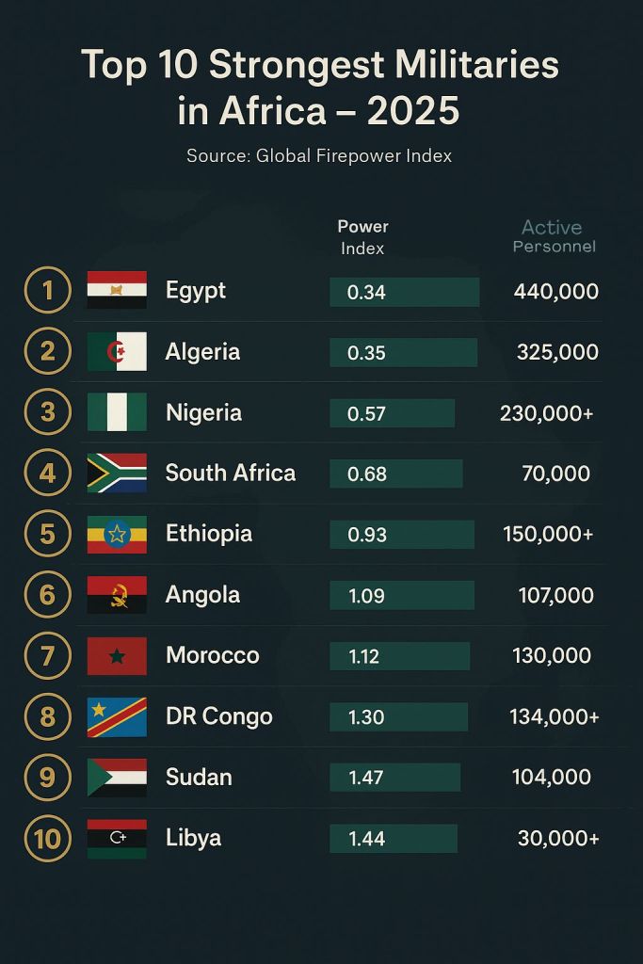Click the 134,000+ personnel value for DR Congo
The height and width of the screenshot is (964, 643).
click(x=554, y=716)
